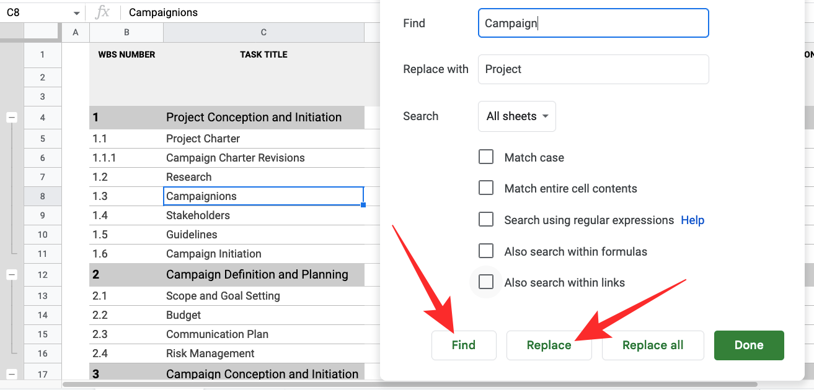Open the regular expressions Help link
Screen dimensions: 814x390
[692, 220]
